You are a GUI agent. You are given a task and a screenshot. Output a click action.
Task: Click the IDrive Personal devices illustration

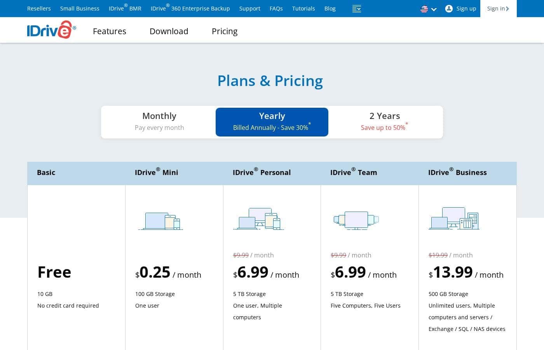(258, 219)
